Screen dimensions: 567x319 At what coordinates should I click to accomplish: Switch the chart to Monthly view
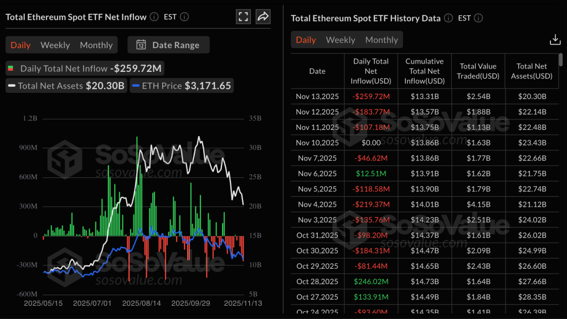[96, 45]
